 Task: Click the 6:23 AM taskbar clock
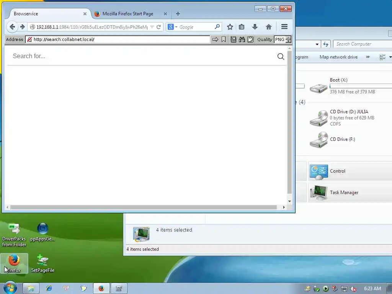pyautogui.click(x=372, y=289)
